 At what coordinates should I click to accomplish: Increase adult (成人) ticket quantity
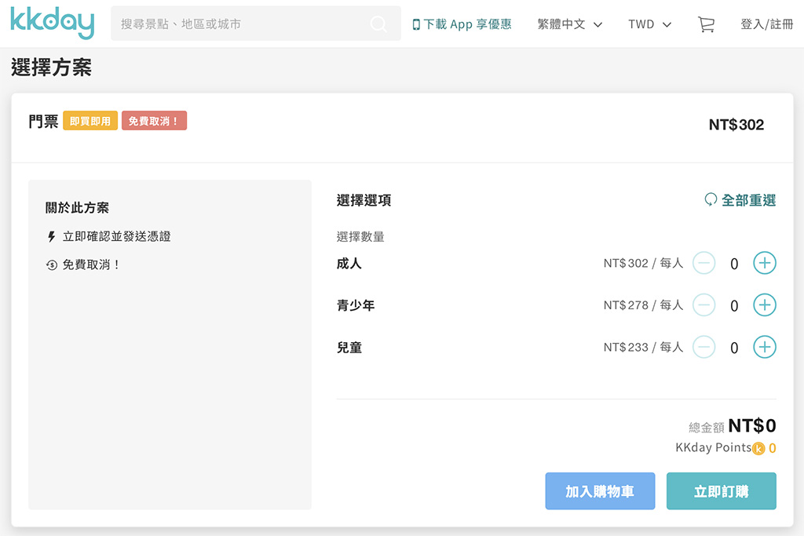[x=764, y=263]
